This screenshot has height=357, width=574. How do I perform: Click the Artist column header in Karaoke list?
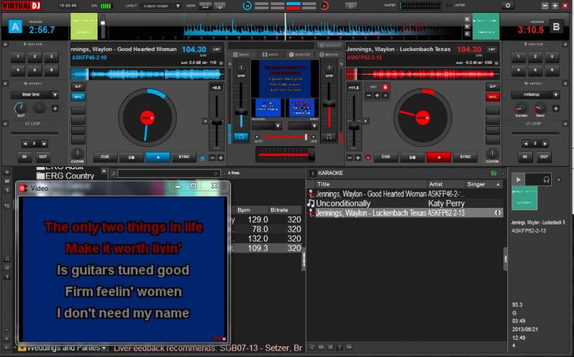(x=436, y=184)
